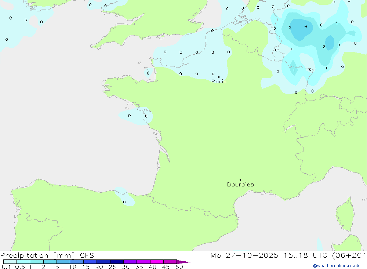
Task: Open the weatheronline.co.uk copyright link
Action: (x=336, y=266)
